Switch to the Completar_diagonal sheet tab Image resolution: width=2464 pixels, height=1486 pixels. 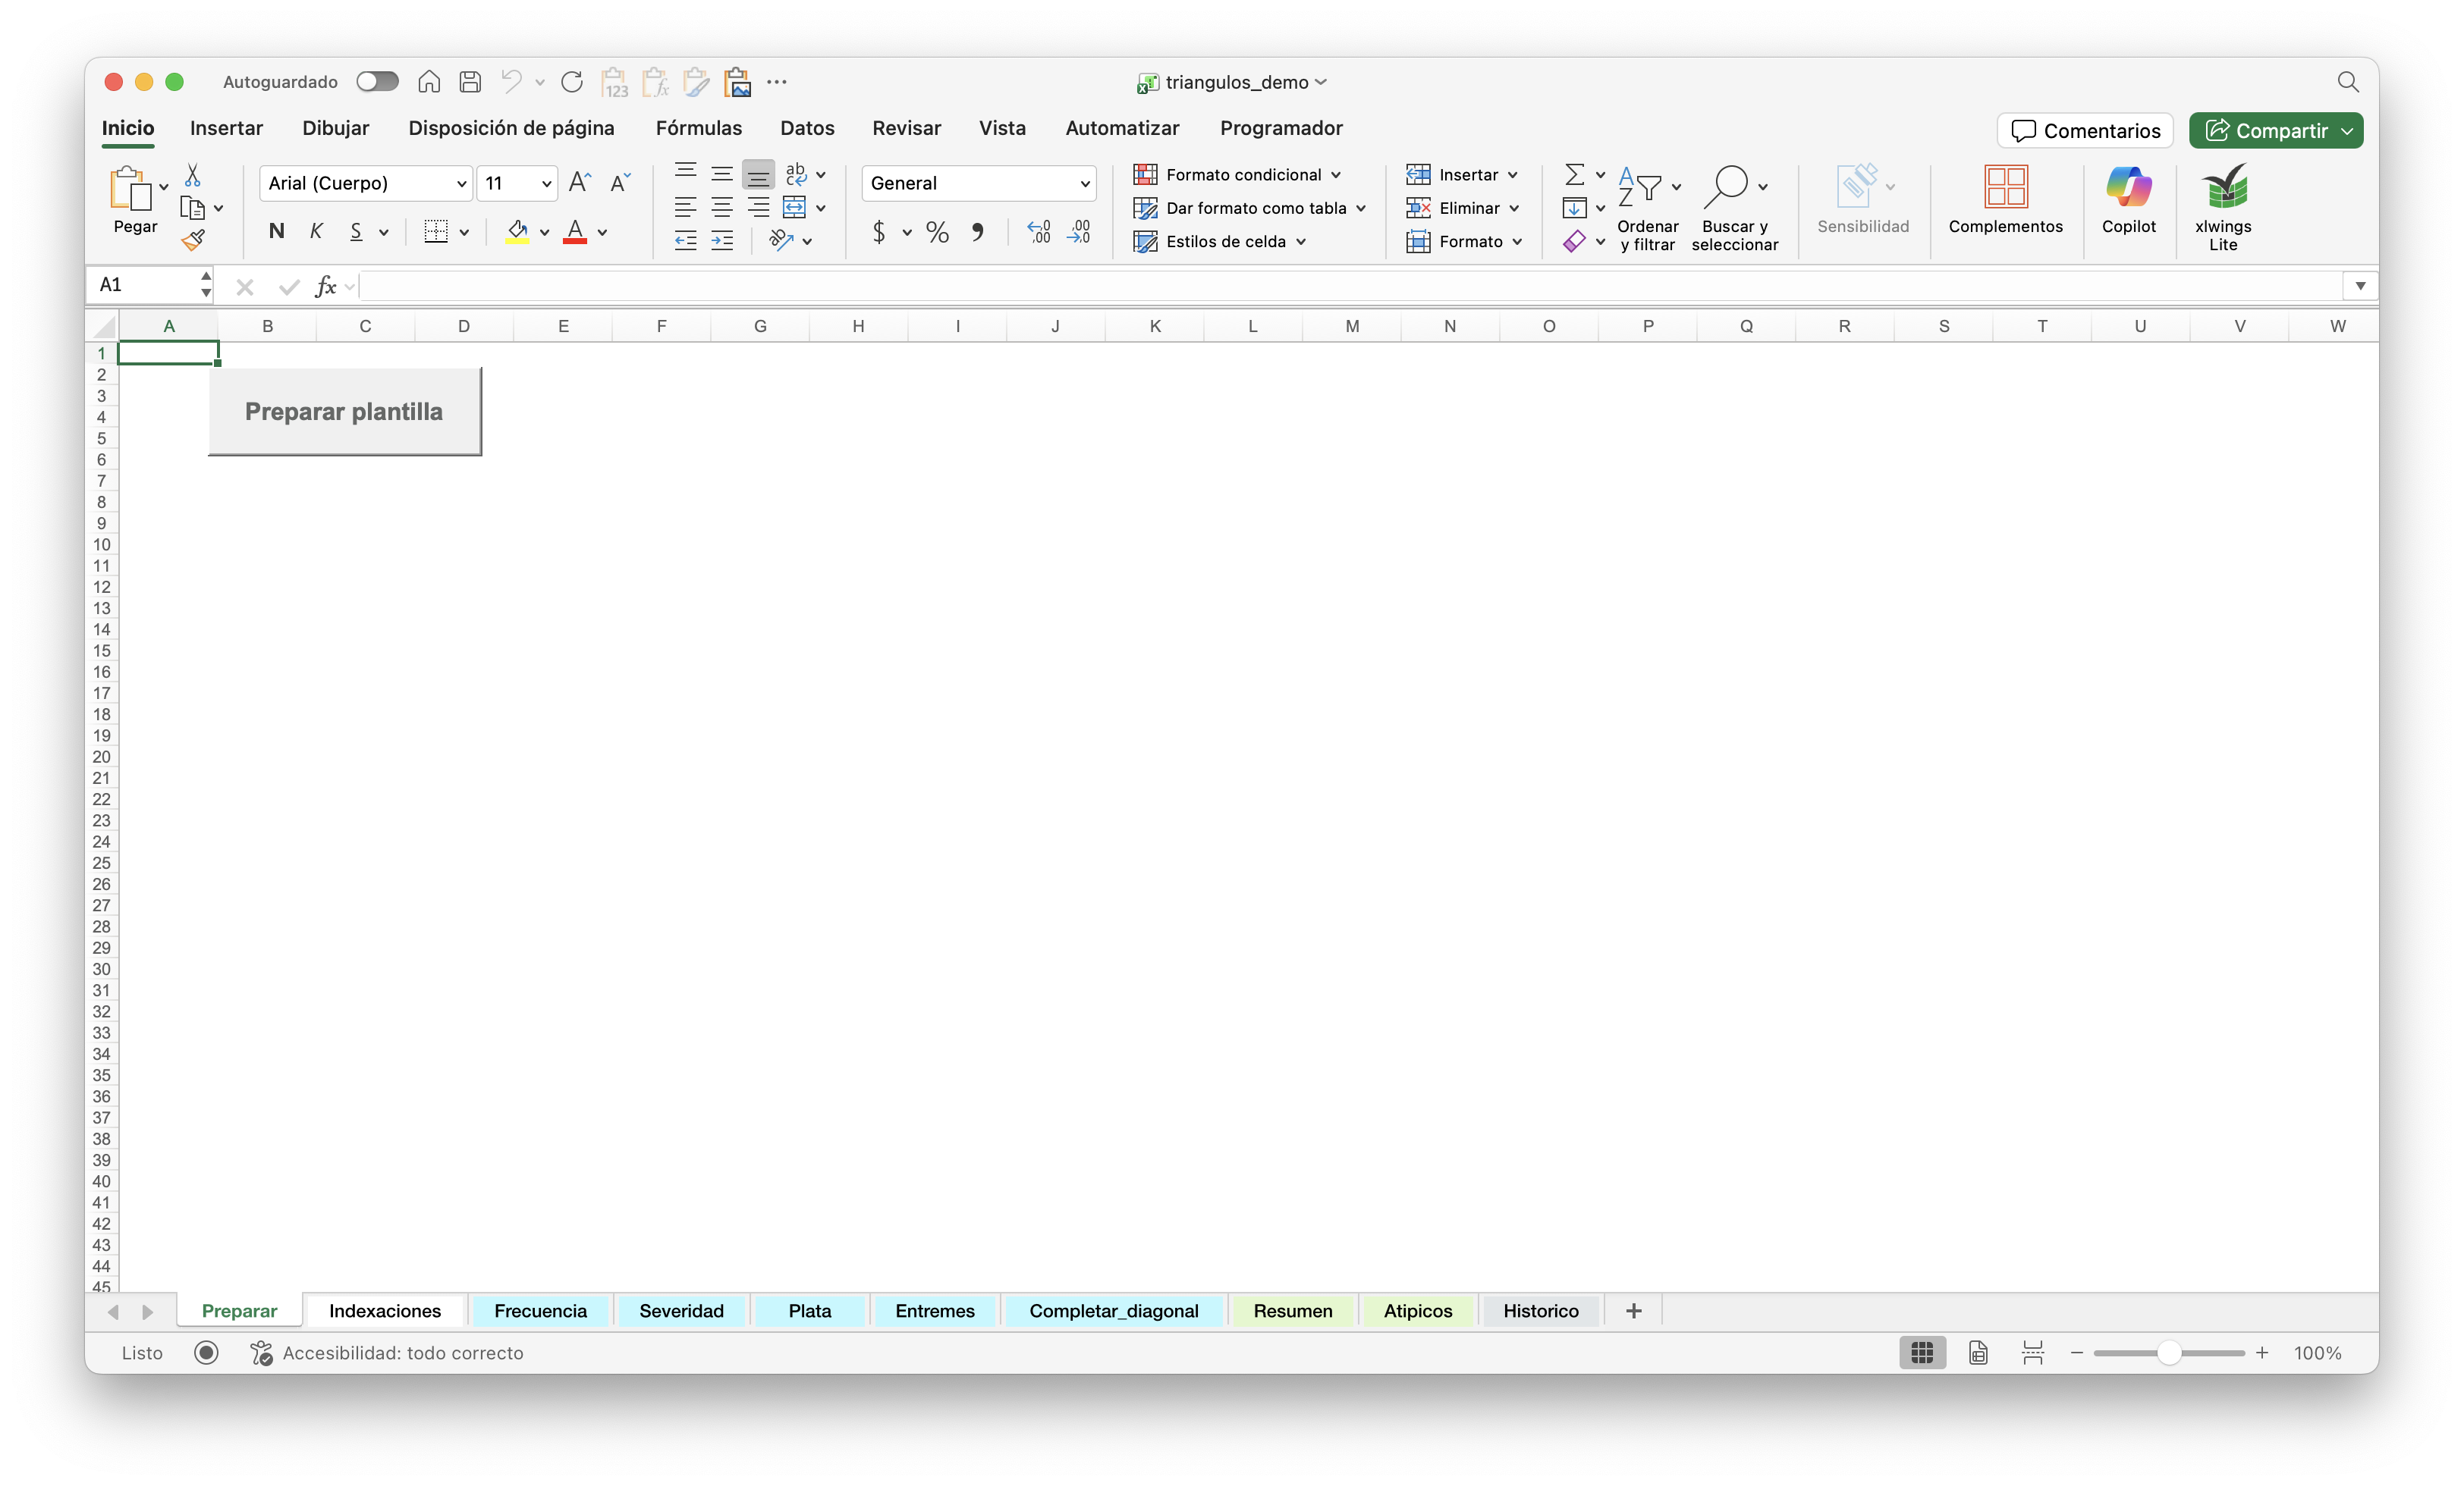click(x=1113, y=1310)
